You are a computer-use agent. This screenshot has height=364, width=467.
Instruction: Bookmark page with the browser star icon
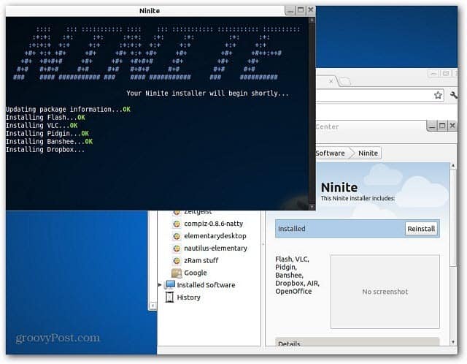pos(438,95)
